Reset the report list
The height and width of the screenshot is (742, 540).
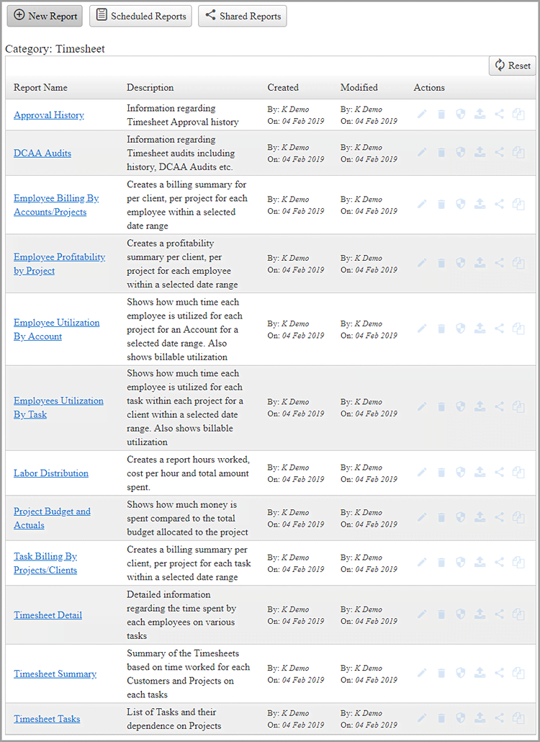coord(512,66)
